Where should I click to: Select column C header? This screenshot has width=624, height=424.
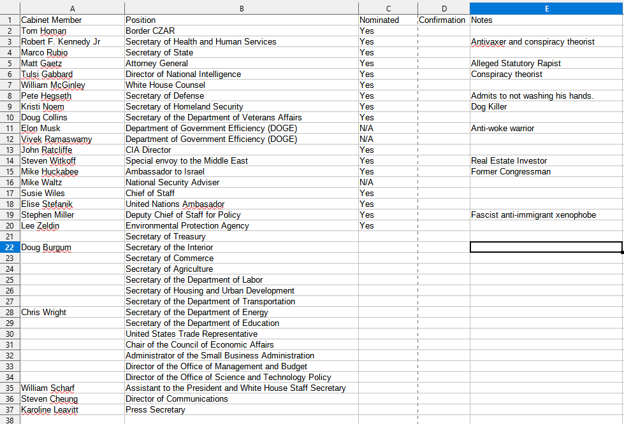pyautogui.click(x=388, y=9)
